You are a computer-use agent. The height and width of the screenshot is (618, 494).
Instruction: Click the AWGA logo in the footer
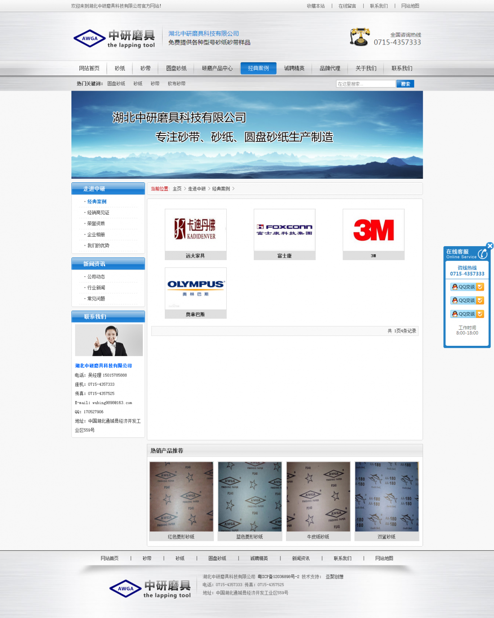[x=150, y=589]
